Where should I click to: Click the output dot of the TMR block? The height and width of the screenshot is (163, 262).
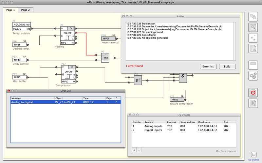(x=115, y=58)
